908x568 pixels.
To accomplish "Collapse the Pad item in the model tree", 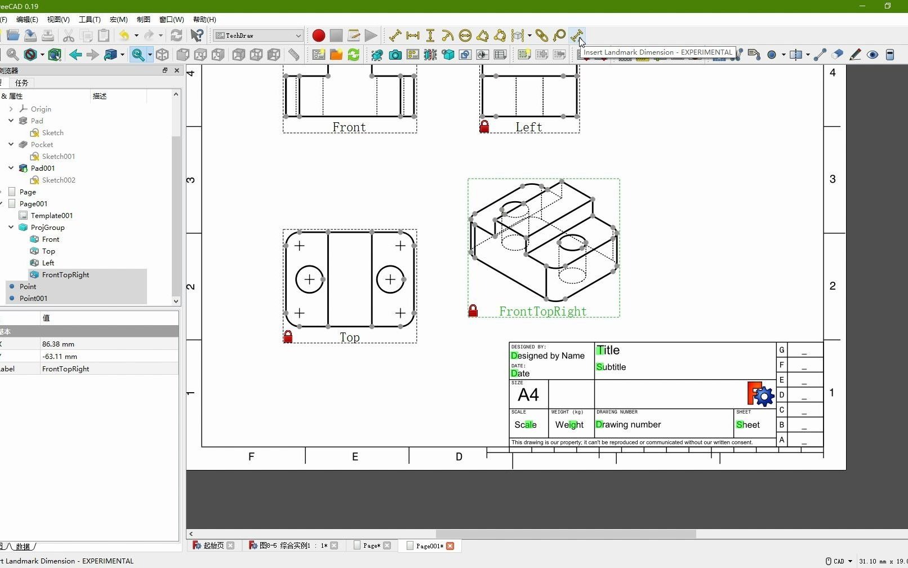I will click(10, 121).
